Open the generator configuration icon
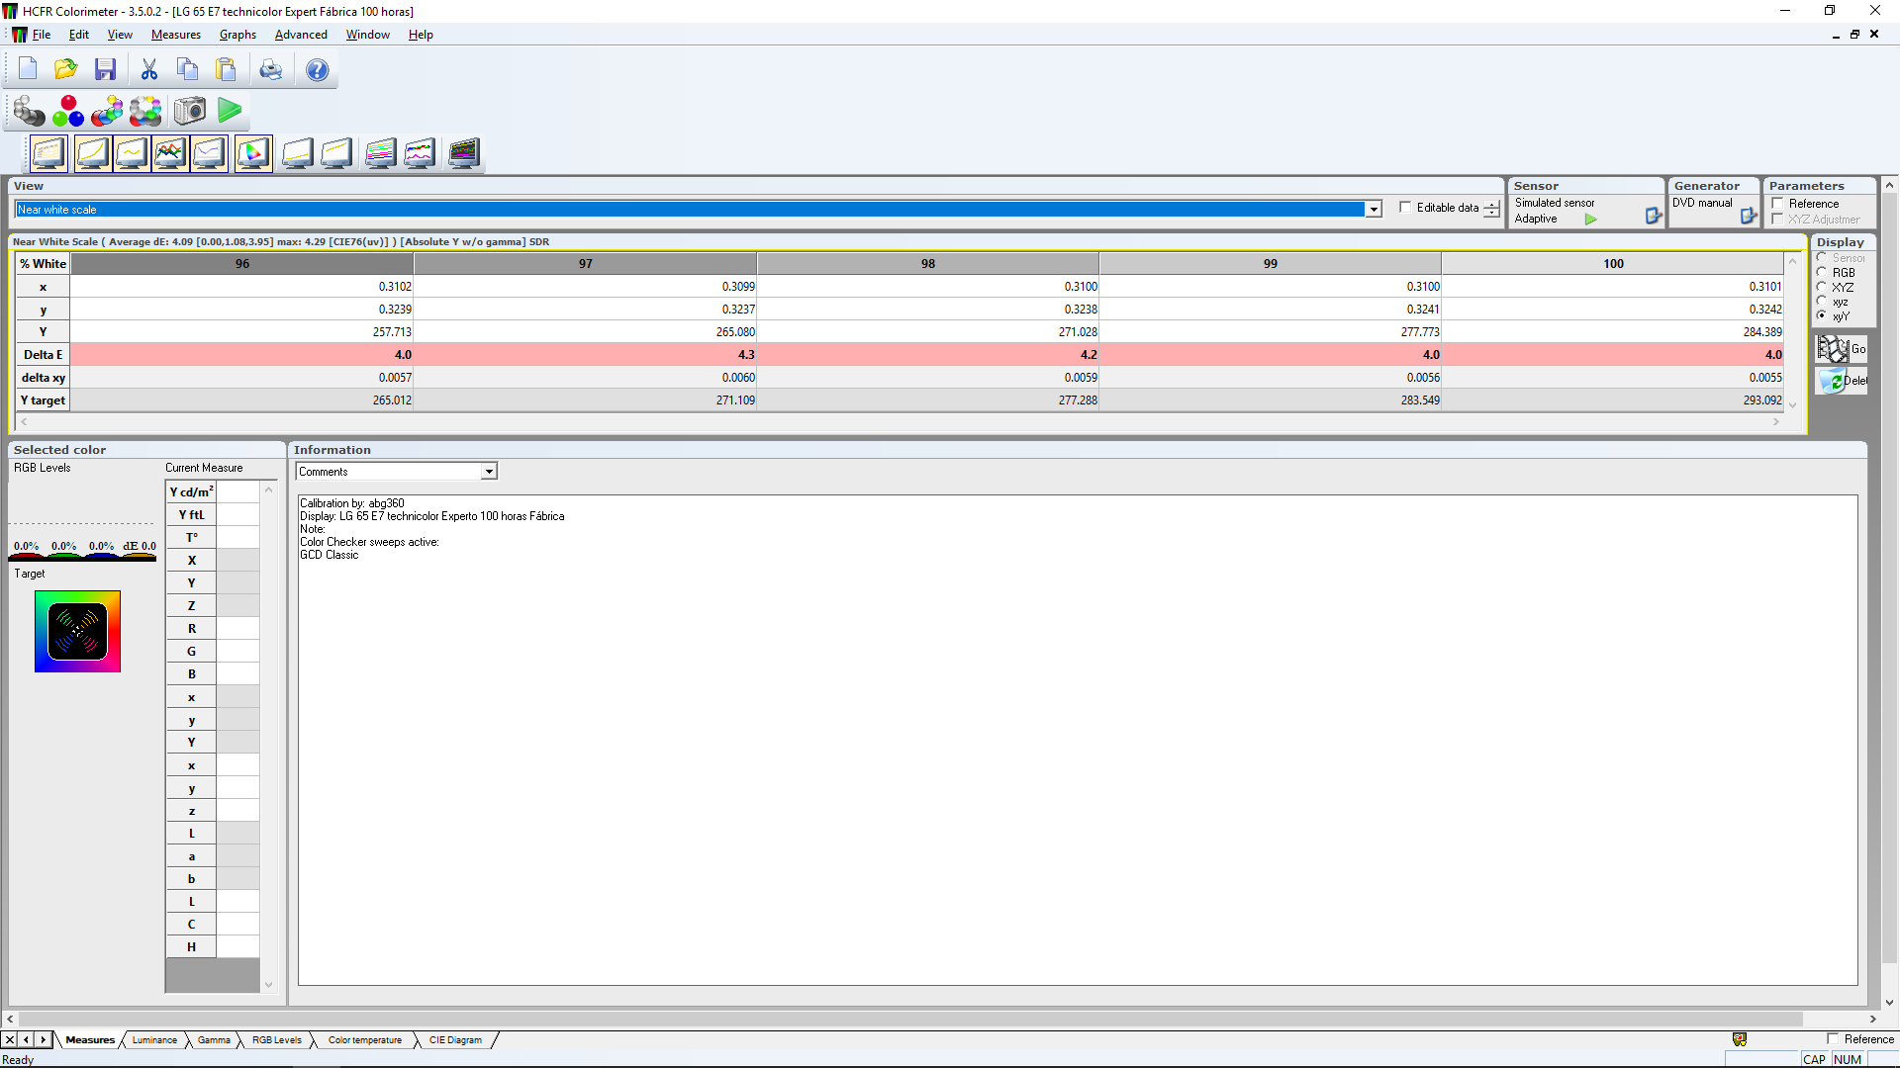Image resolution: width=1900 pixels, height=1068 pixels. (x=1749, y=216)
